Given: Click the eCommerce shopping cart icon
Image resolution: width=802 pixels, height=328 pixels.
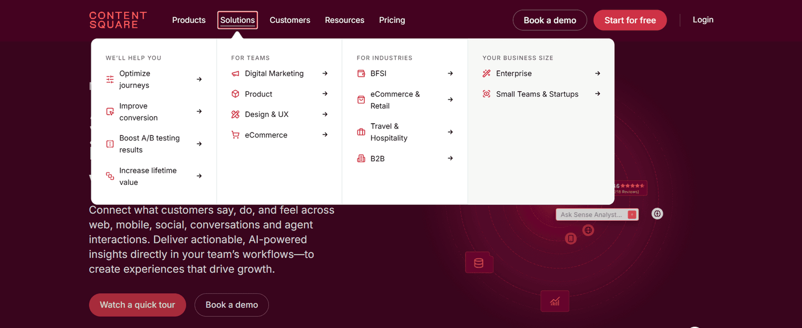Looking at the screenshot, I should point(236,135).
